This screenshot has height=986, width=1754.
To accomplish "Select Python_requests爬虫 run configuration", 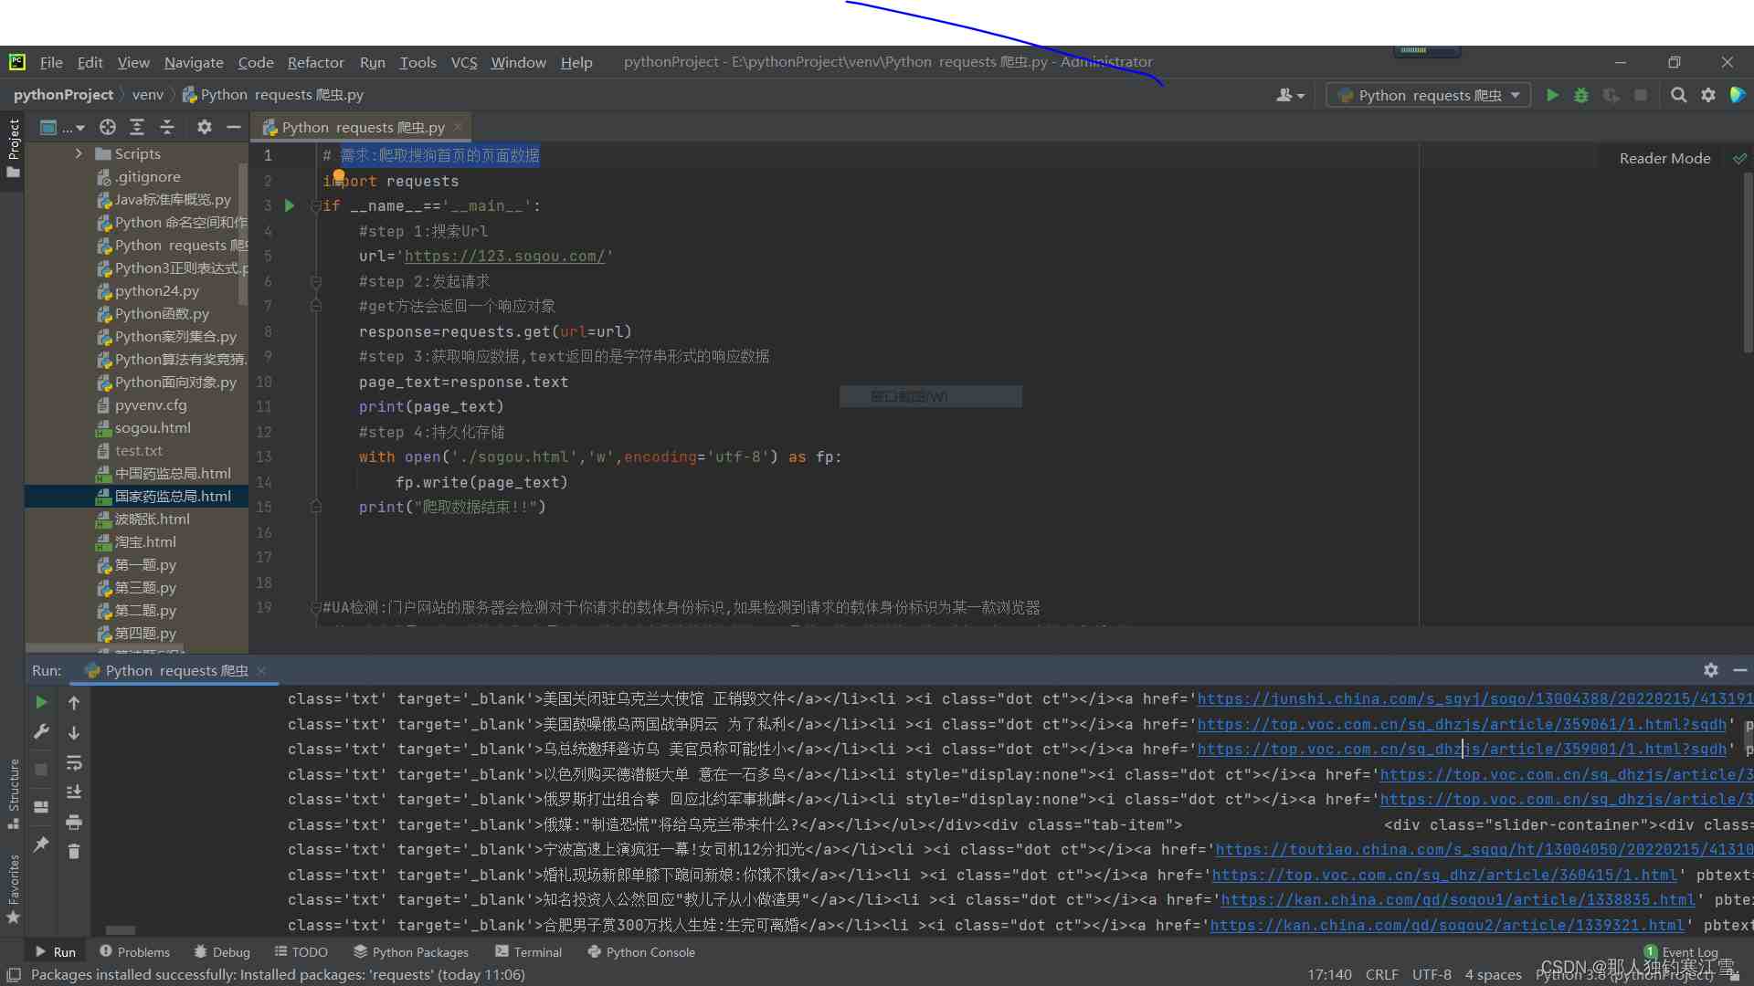I will click(1426, 94).
